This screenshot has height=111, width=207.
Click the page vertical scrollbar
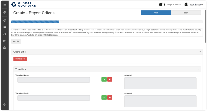pos(206,26)
